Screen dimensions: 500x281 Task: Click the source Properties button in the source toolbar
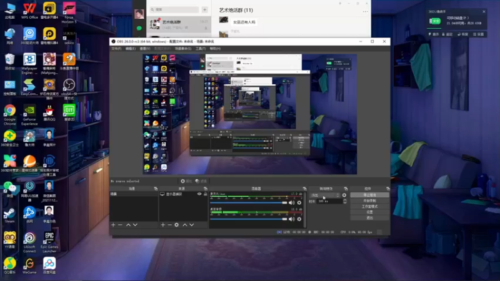click(x=186, y=181)
